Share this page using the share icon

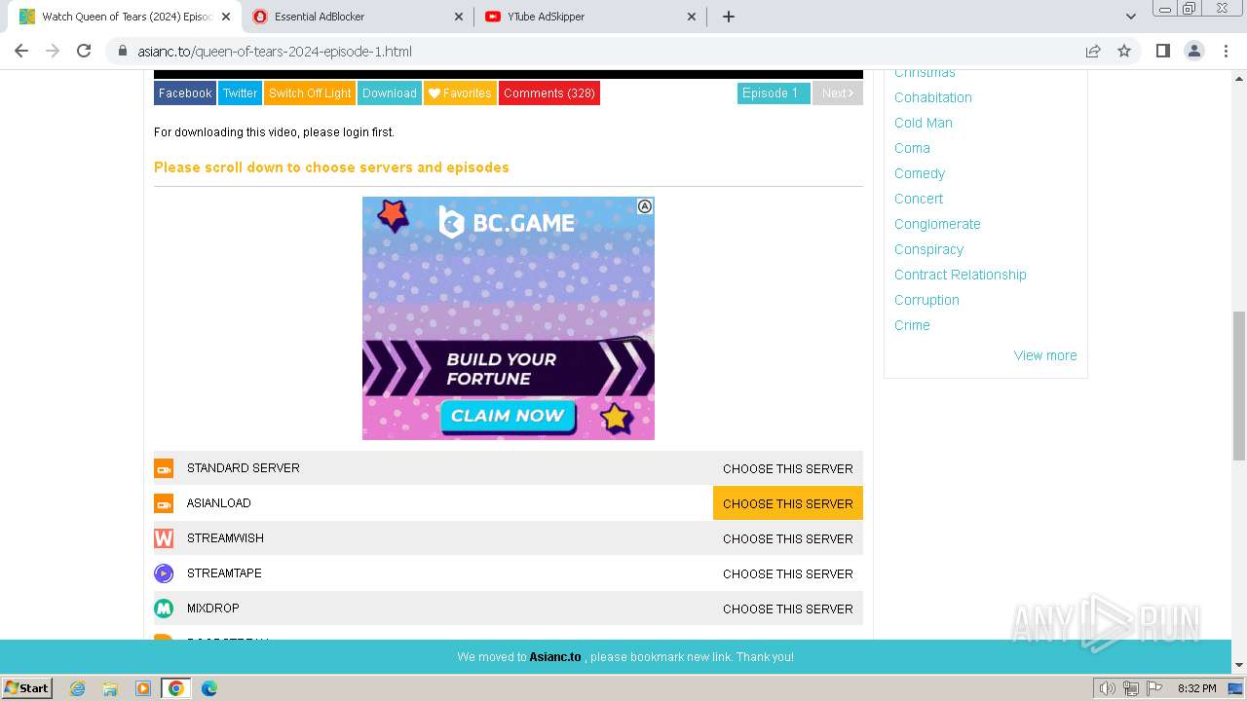click(1093, 51)
